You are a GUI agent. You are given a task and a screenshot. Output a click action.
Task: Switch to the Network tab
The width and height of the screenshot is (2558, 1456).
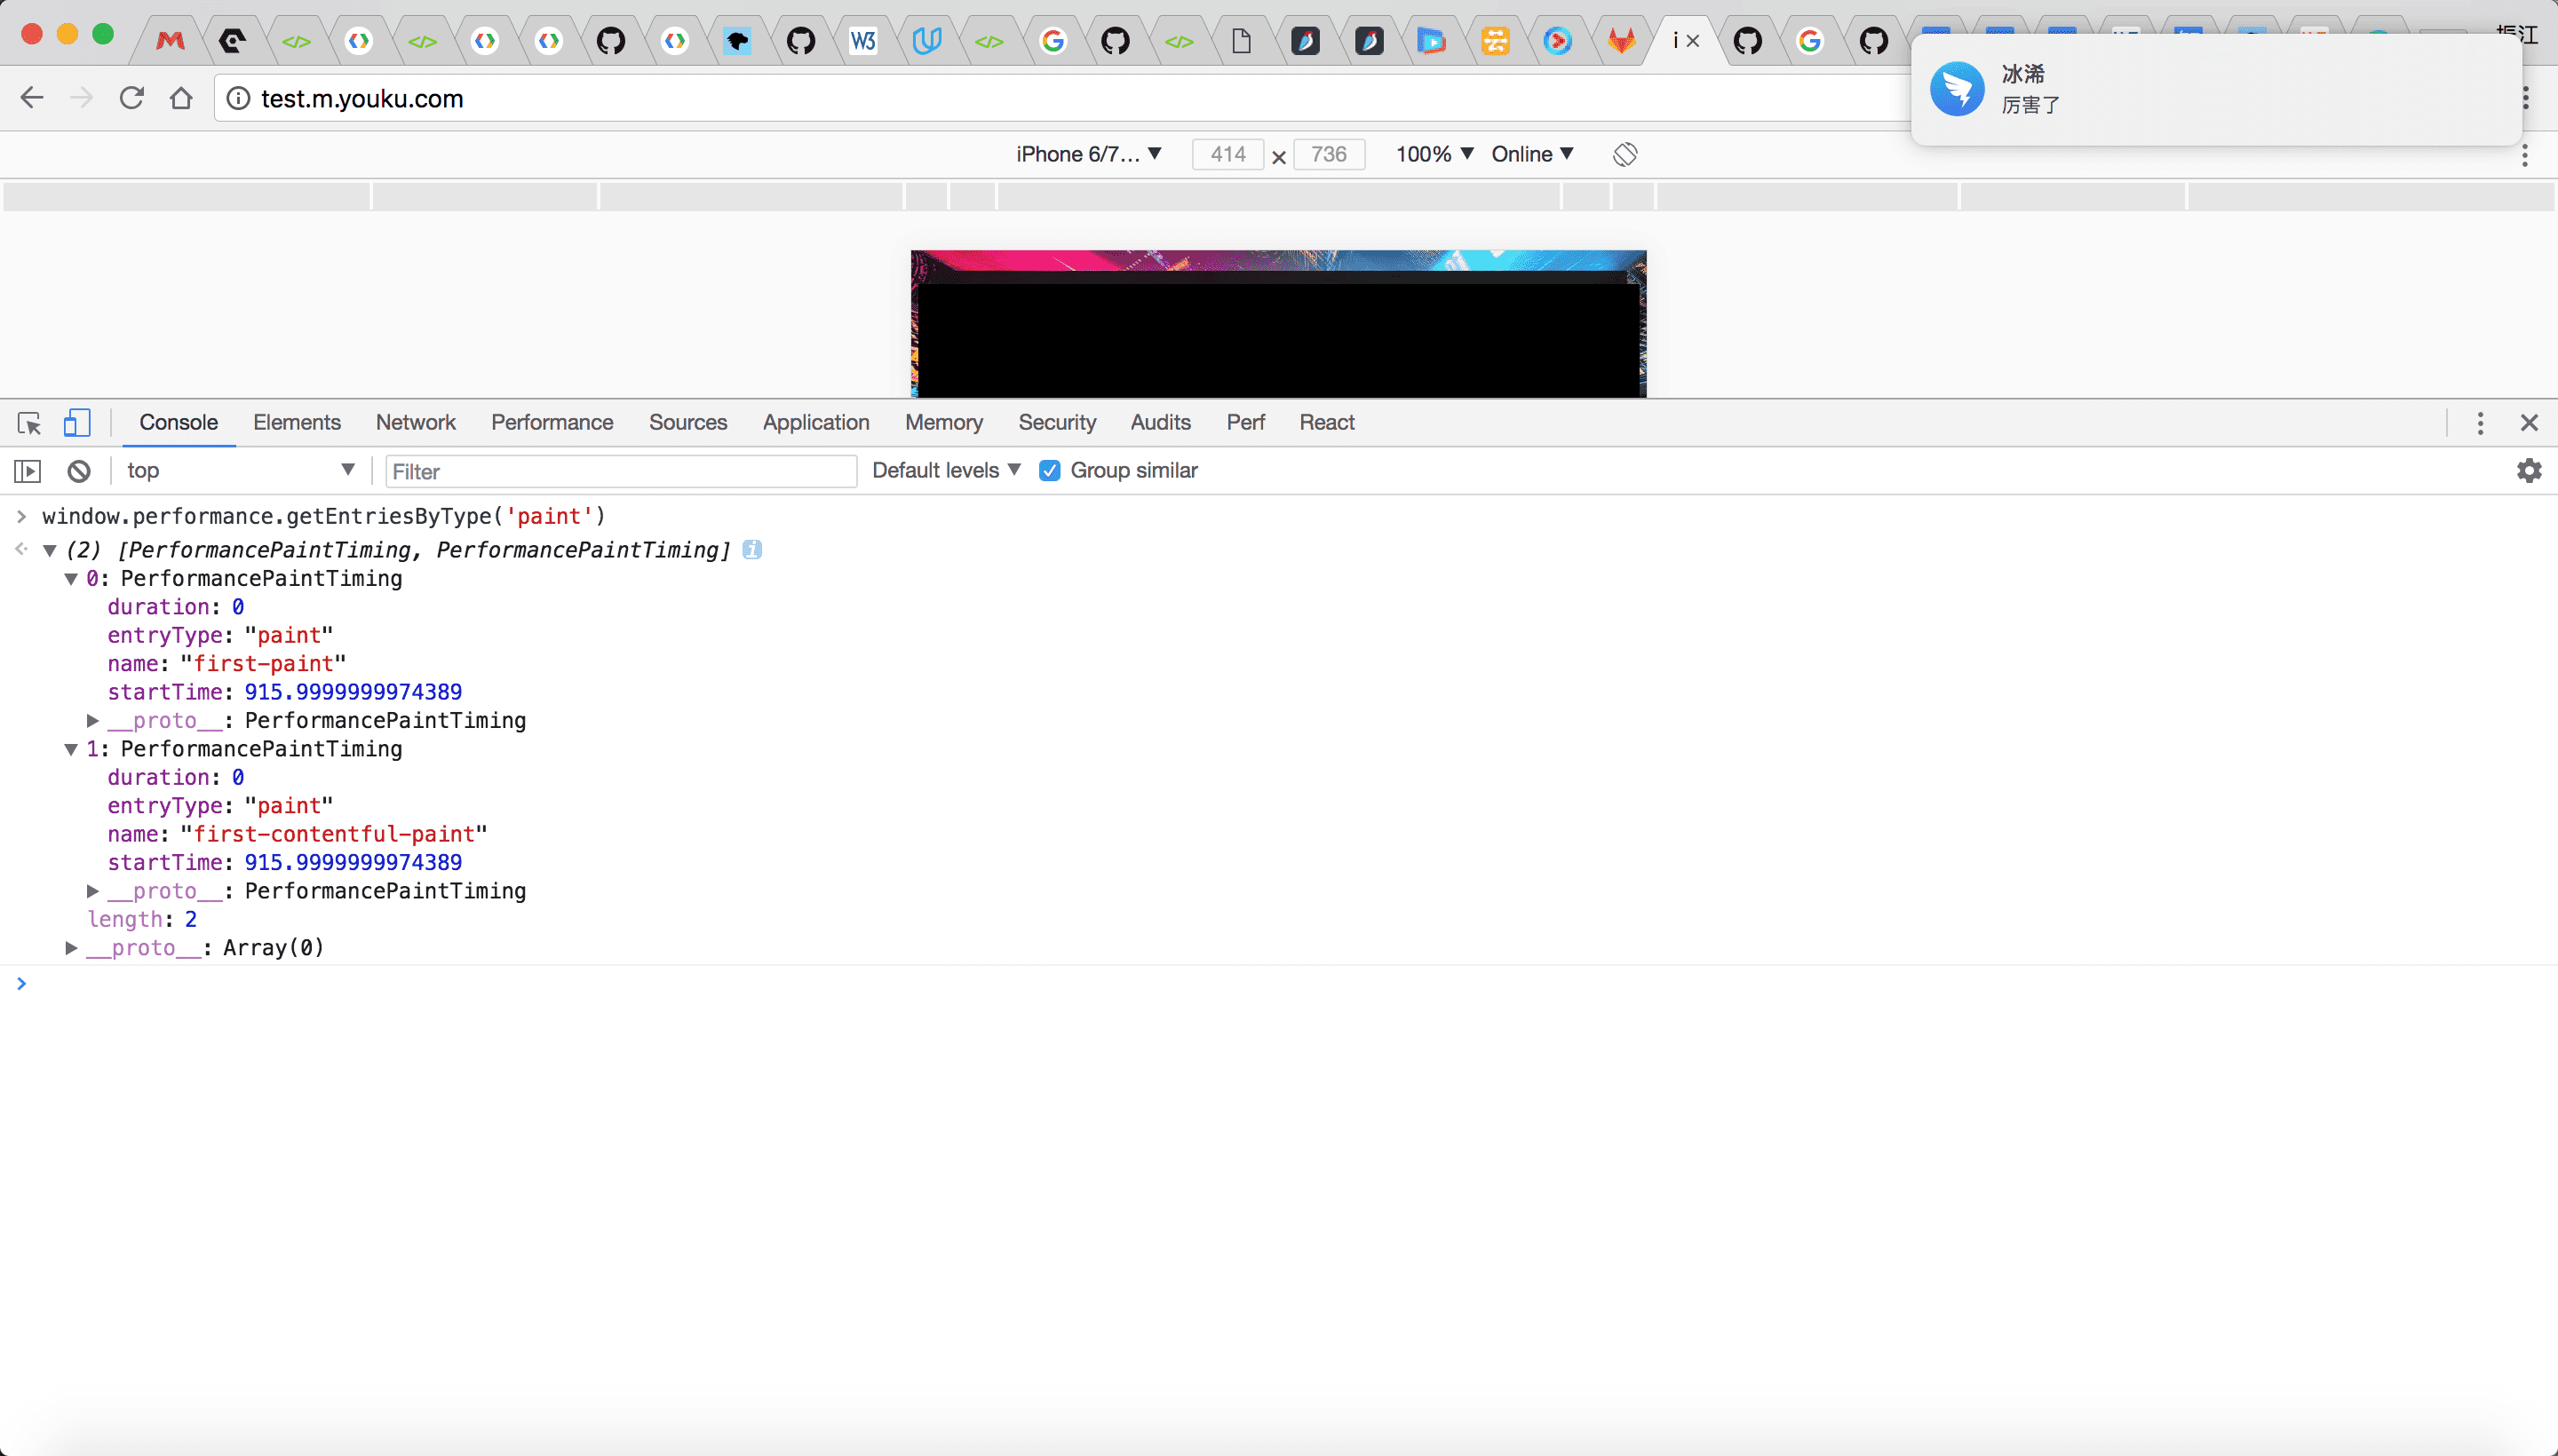pos(415,423)
